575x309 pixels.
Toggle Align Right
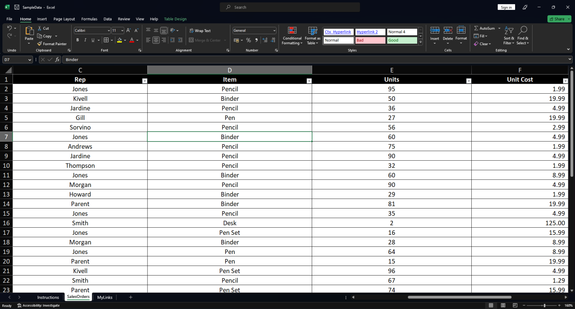tap(164, 40)
